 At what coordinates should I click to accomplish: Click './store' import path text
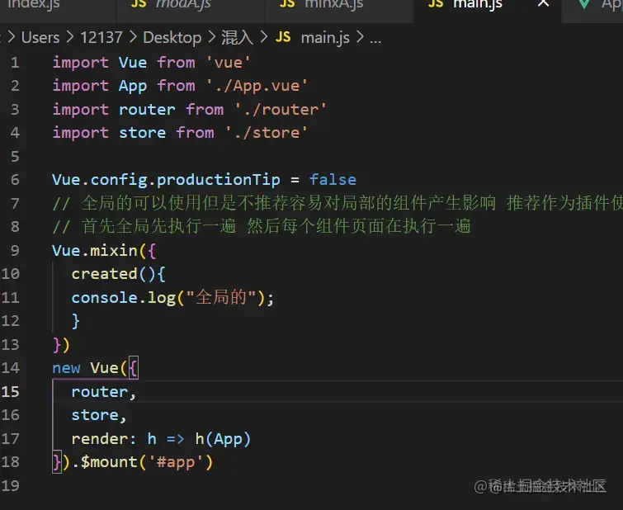click(x=267, y=133)
